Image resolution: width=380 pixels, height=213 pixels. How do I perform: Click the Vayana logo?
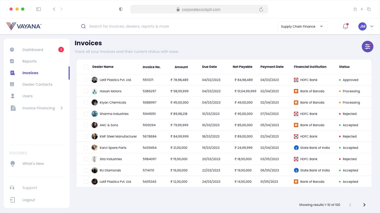tap(24, 26)
